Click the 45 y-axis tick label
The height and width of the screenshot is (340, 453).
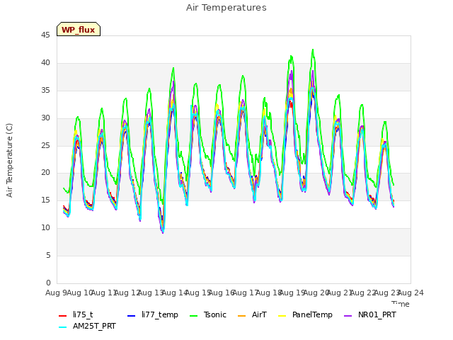tap(45, 35)
